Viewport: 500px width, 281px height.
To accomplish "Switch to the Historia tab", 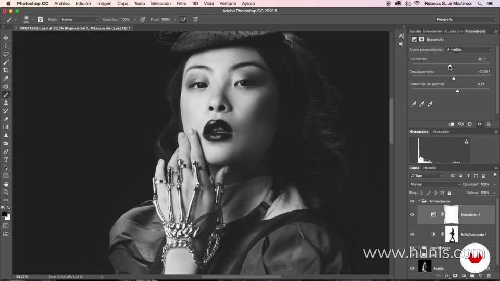I will 430,168.
